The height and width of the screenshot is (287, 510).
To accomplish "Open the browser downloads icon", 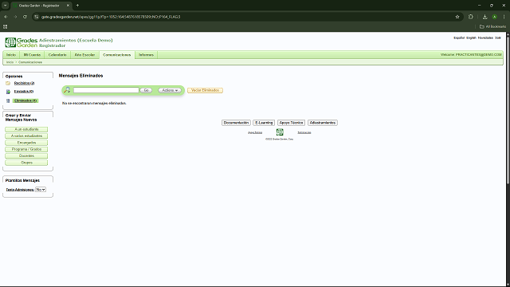I will point(484,17).
